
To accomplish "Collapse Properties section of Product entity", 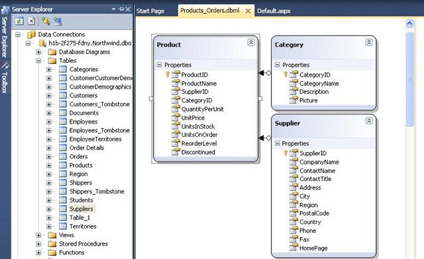I will coord(159,65).
